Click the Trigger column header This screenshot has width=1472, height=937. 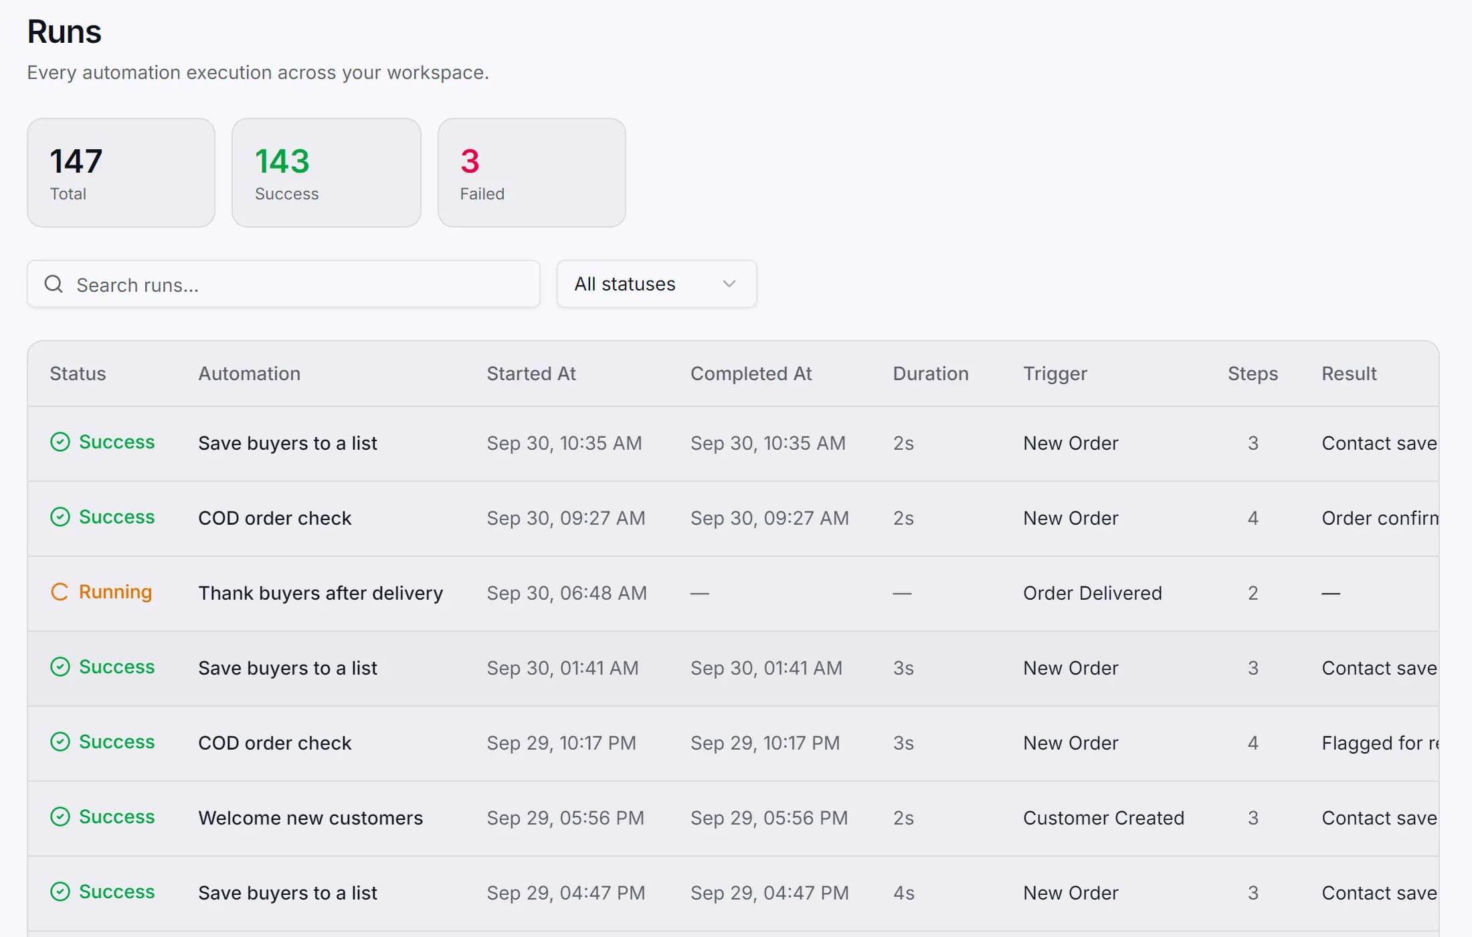(x=1055, y=373)
